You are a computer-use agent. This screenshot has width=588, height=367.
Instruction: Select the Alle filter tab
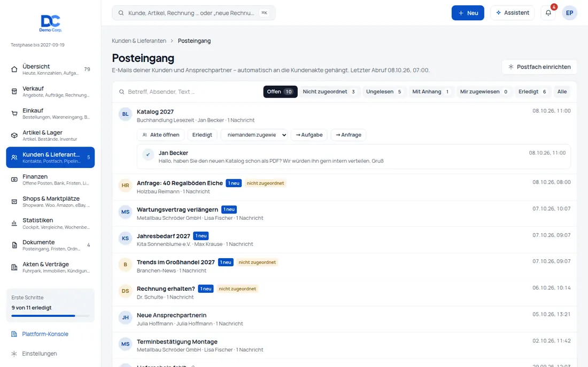(x=562, y=92)
